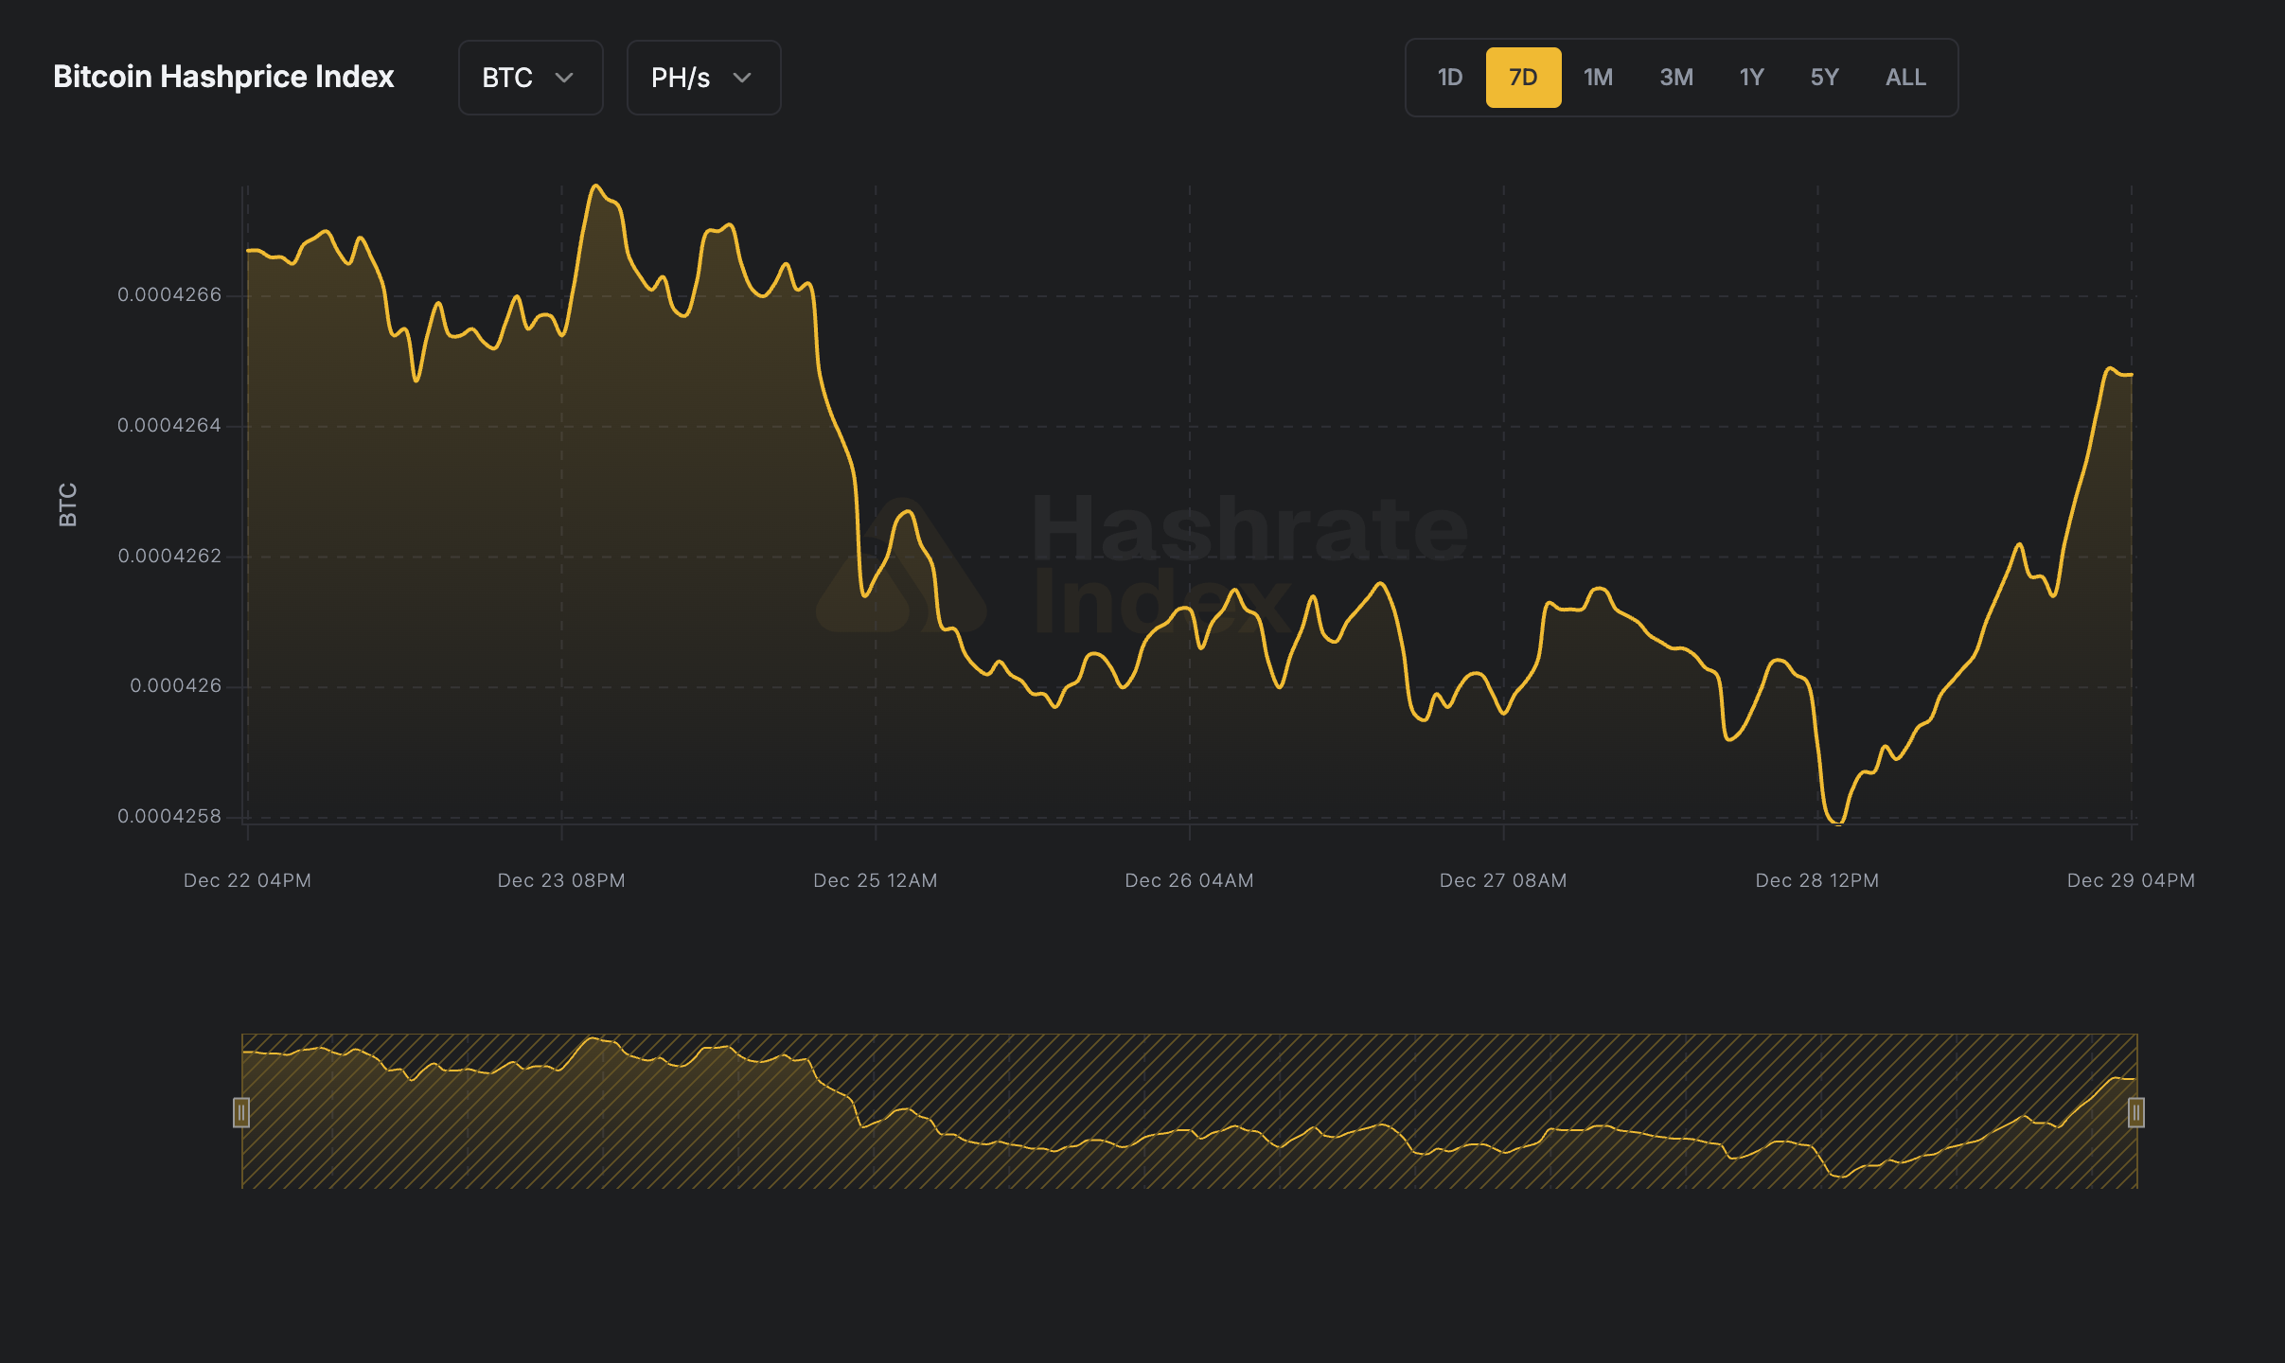
Task: Select the 3M time range button
Action: tap(1675, 77)
